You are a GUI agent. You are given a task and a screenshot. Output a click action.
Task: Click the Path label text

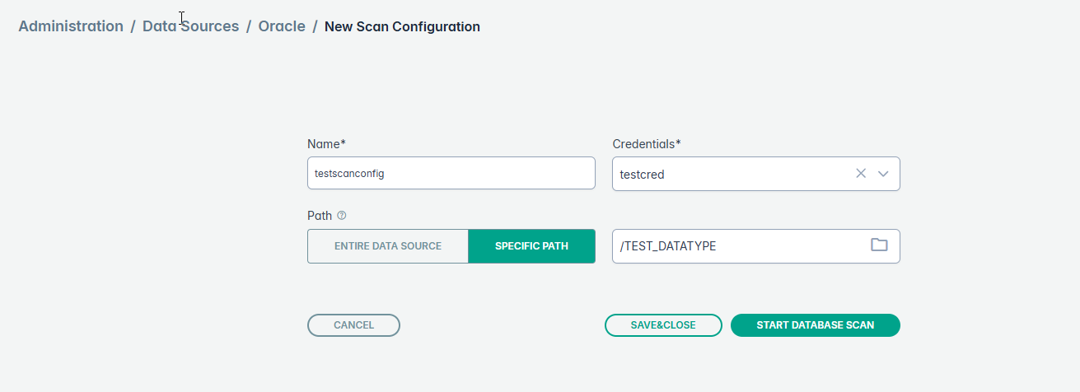click(320, 216)
